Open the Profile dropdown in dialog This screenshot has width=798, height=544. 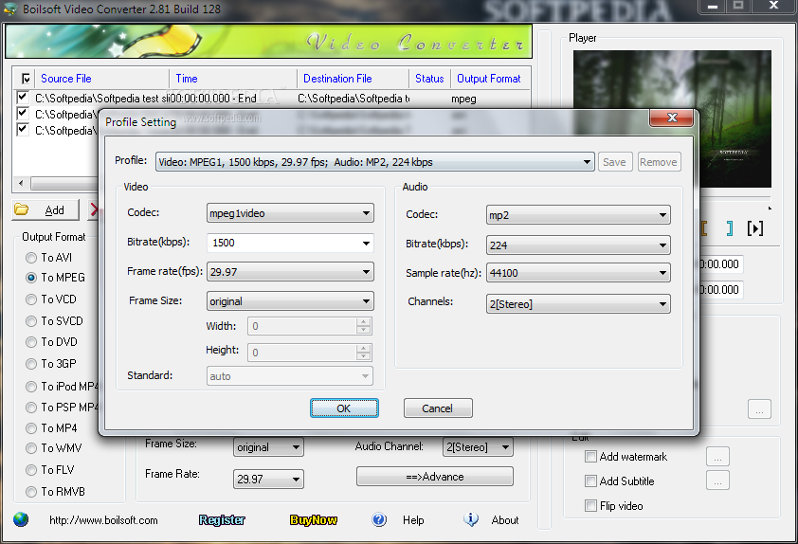coord(375,162)
